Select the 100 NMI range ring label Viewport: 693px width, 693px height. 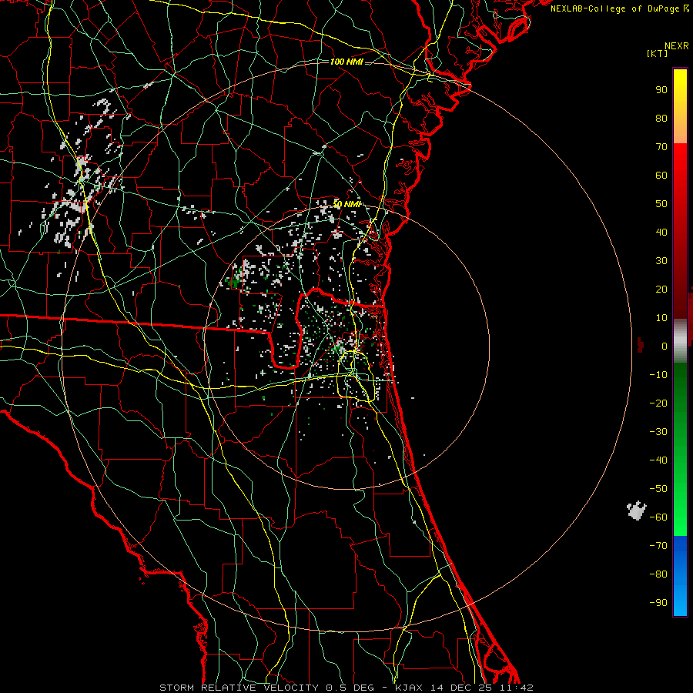346,62
